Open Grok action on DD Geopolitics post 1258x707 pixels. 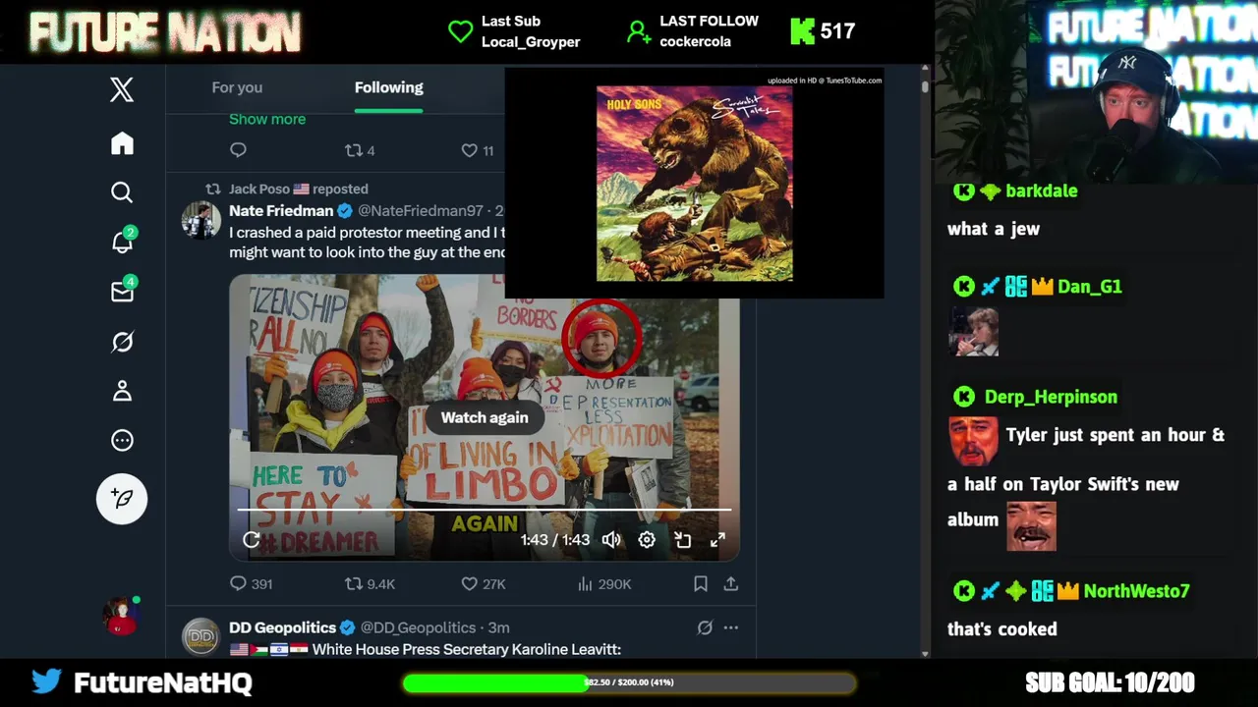[x=705, y=627]
